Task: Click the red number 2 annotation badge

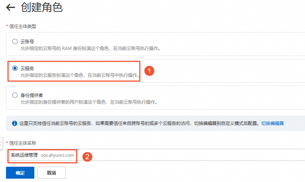Action: point(87,157)
